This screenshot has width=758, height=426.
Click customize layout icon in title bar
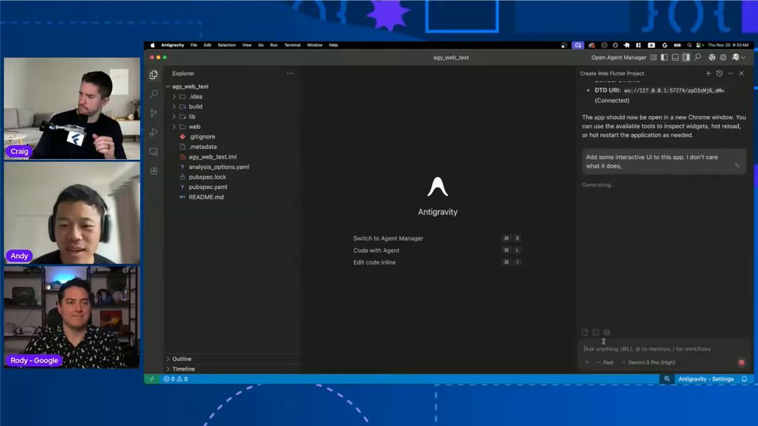pos(653,57)
